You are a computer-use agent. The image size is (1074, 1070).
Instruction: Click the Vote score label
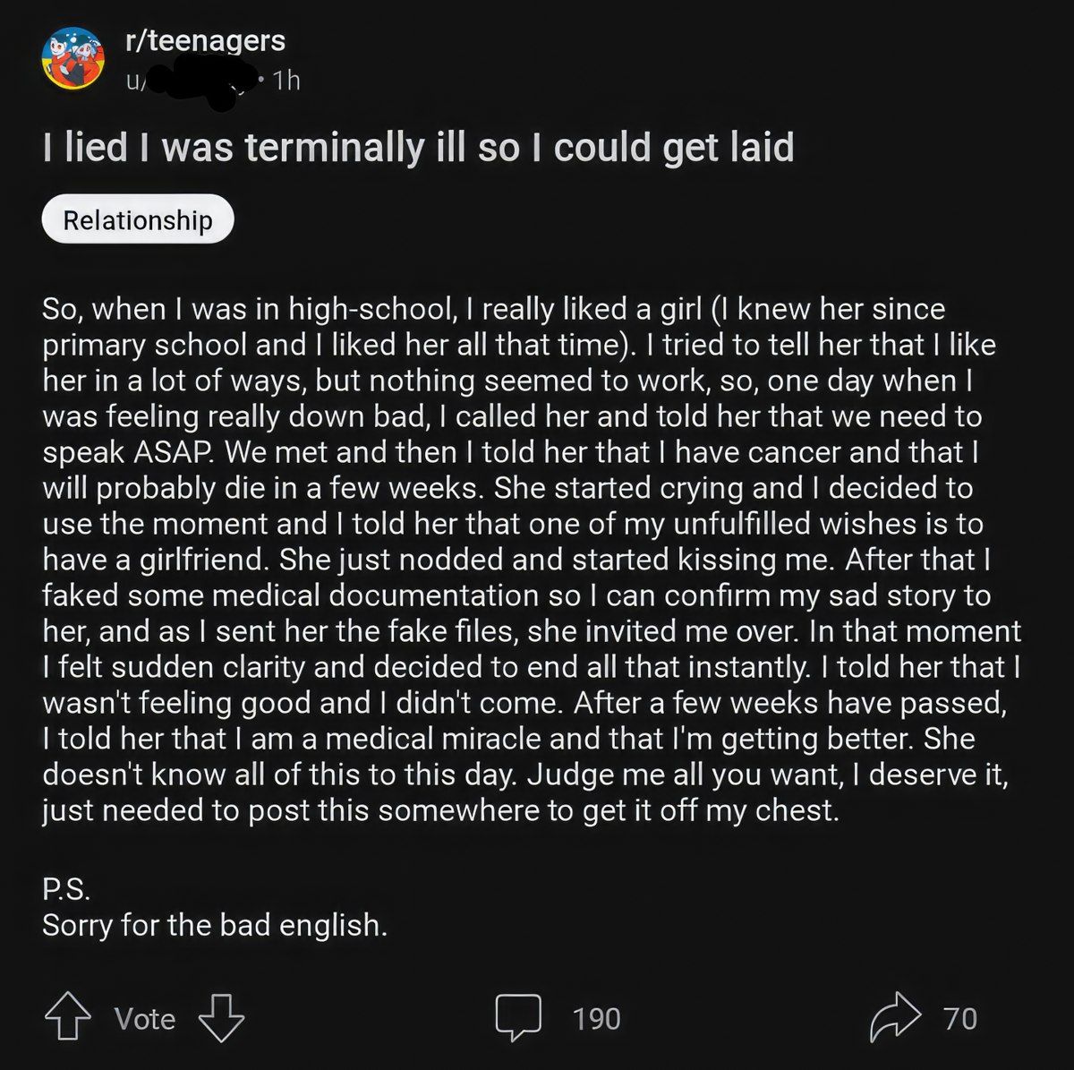click(144, 1019)
